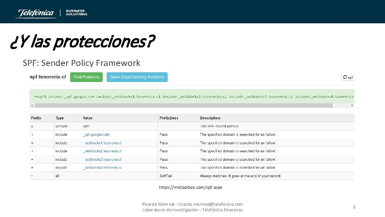
Task: Click the Description column header
Action: pyautogui.click(x=210, y=118)
